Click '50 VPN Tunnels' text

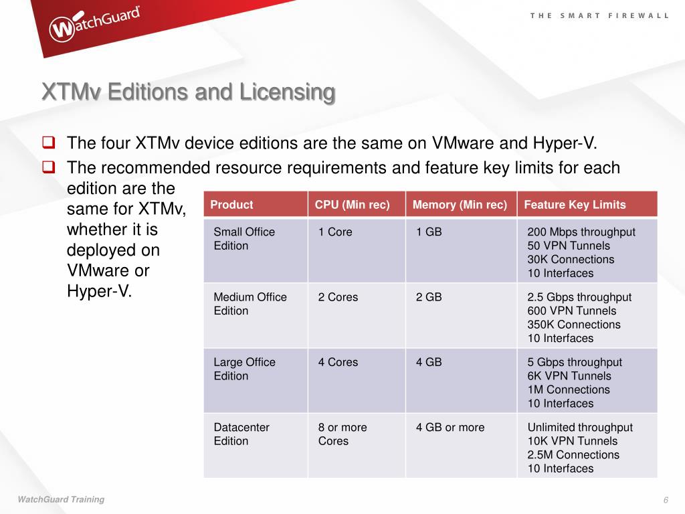pyautogui.click(x=569, y=246)
